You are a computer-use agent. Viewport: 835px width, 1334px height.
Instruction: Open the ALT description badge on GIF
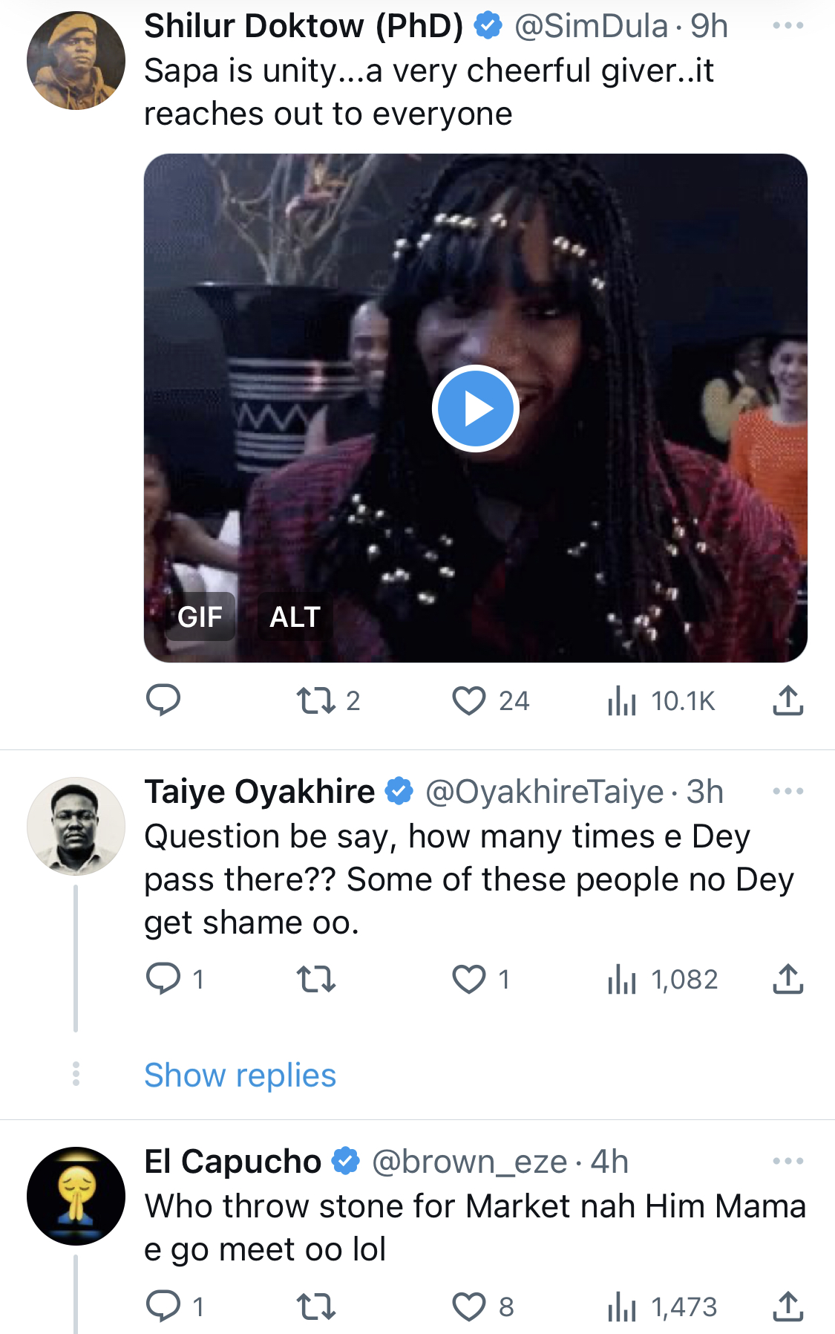click(295, 616)
